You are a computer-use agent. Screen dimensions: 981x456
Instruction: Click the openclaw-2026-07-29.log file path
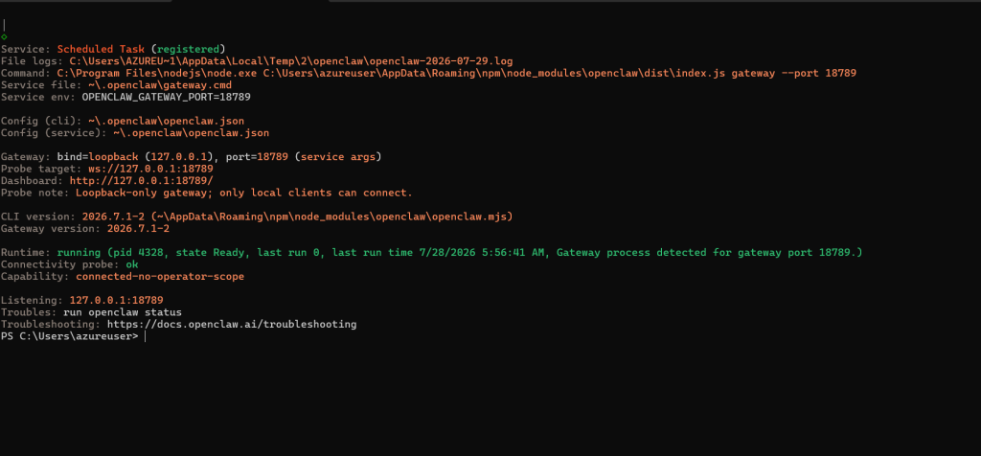[291, 61]
